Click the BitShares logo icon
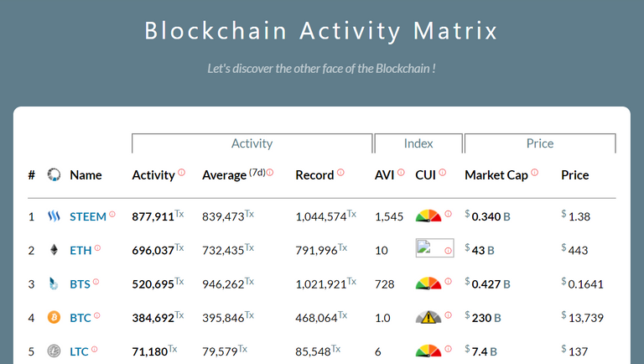The width and height of the screenshot is (644, 364). click(54, 283)
